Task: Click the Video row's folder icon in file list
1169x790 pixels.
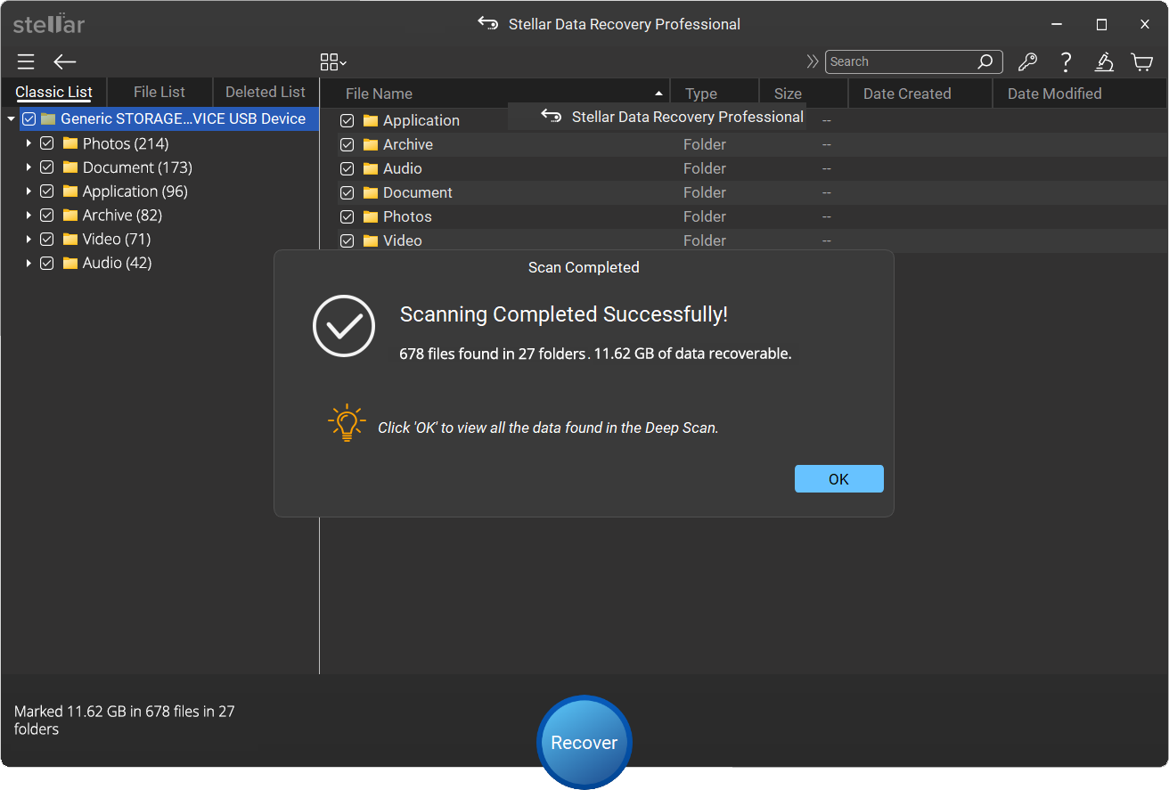Action: (371, 240)
